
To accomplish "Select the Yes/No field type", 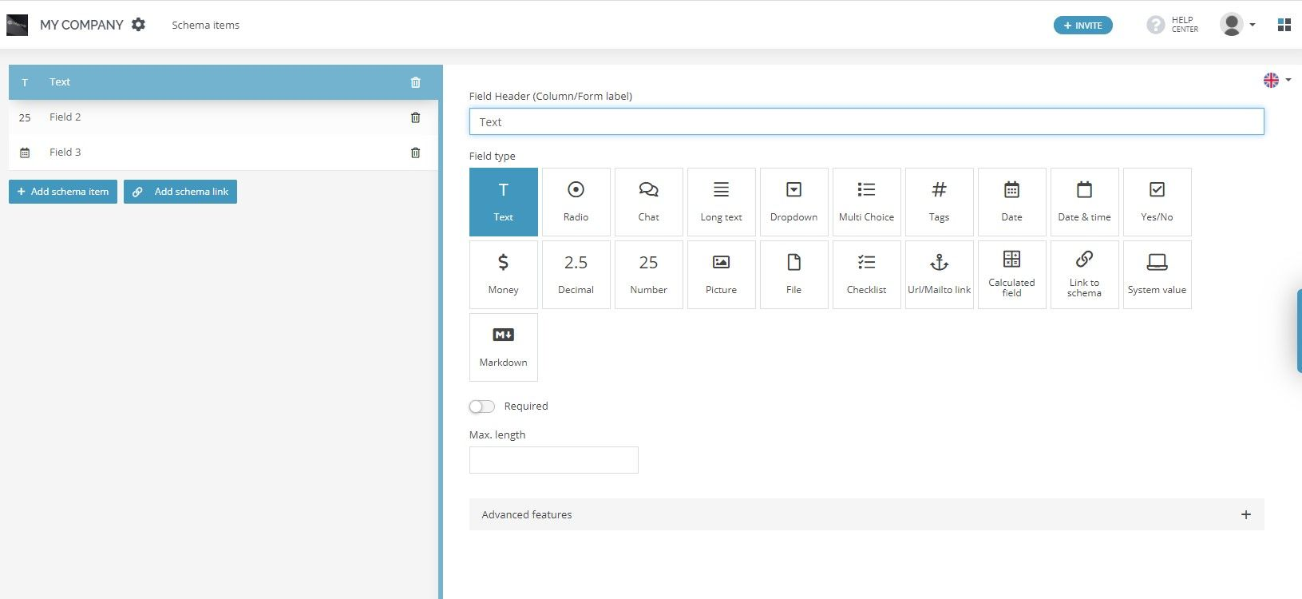I will click(x=1157, y=202).
